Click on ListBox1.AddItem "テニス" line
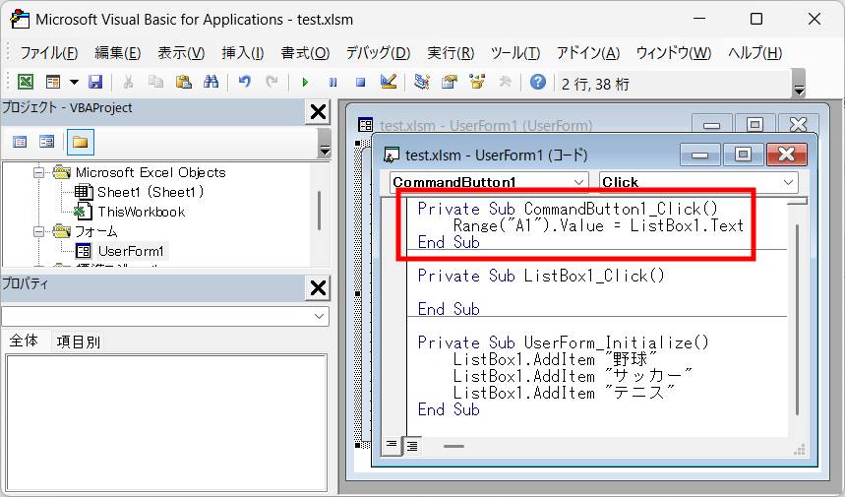The height and width of the screenshot is (497, 845). click(564, 393)
